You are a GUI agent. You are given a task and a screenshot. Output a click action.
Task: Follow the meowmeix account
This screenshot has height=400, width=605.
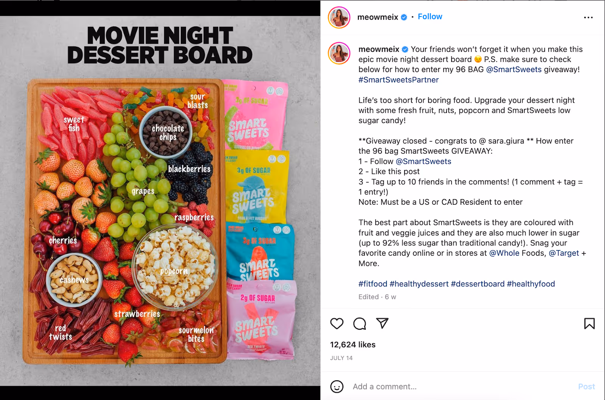coord(430,17)
